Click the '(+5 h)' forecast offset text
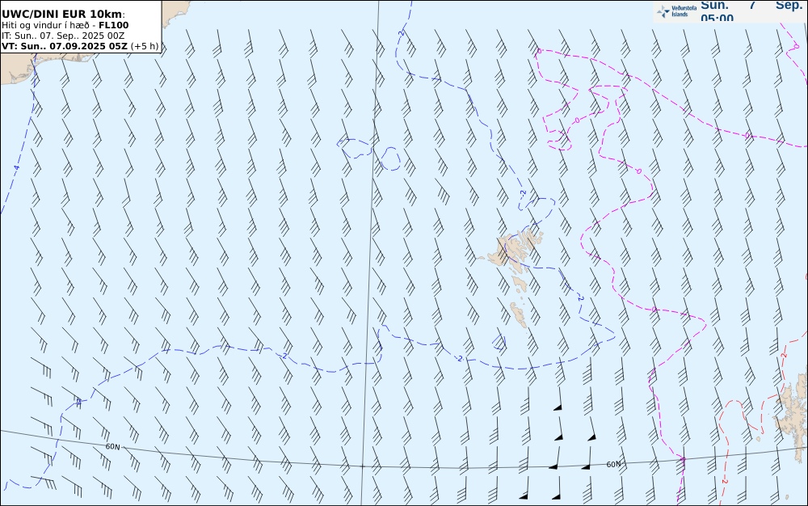Viewport: 808px width, 506px height. point(145,46)
